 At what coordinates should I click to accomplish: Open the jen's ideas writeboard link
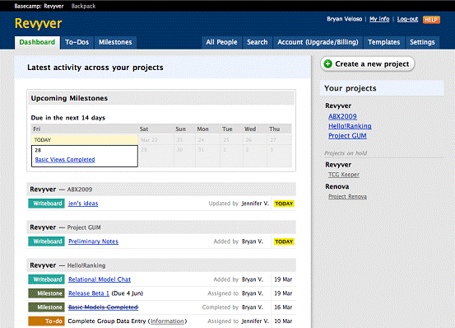click(83, 204)
